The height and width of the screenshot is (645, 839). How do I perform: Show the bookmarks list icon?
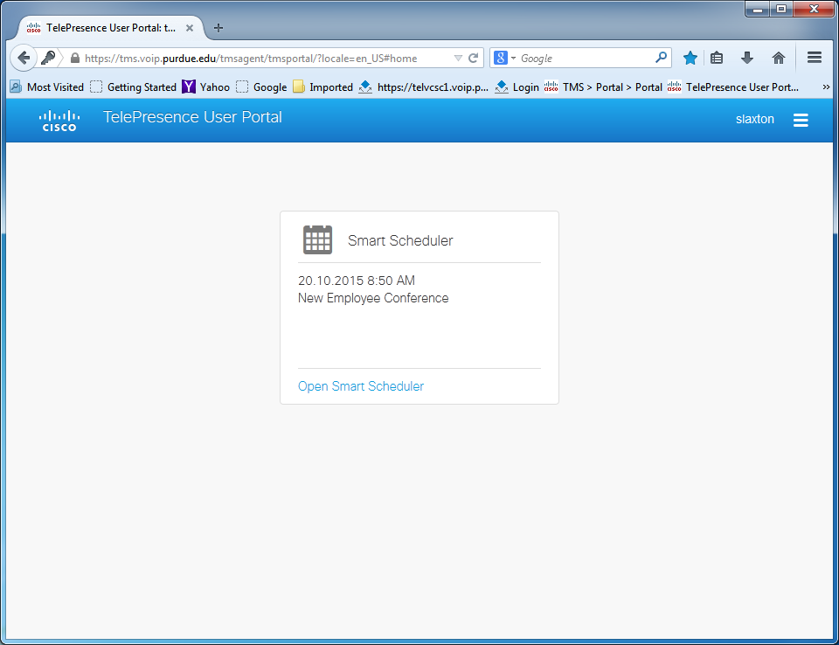[x=717, y=58]
